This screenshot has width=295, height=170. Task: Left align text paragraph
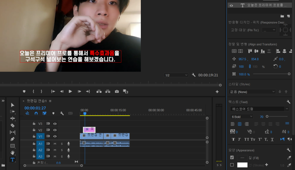[232, 124]
